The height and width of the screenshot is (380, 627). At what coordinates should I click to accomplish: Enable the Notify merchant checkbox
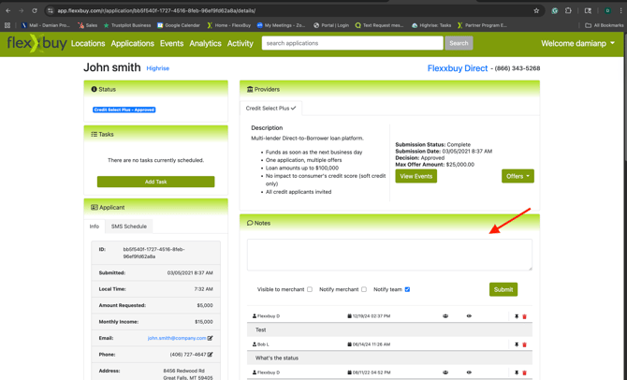point(364,289)
